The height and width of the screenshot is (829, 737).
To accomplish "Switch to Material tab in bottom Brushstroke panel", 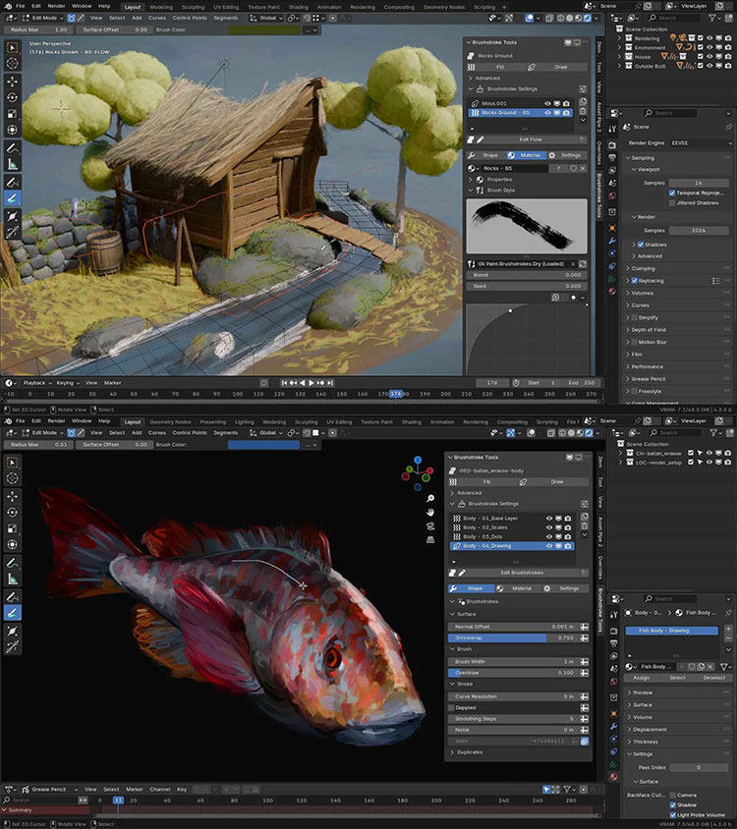I will 518,588.
